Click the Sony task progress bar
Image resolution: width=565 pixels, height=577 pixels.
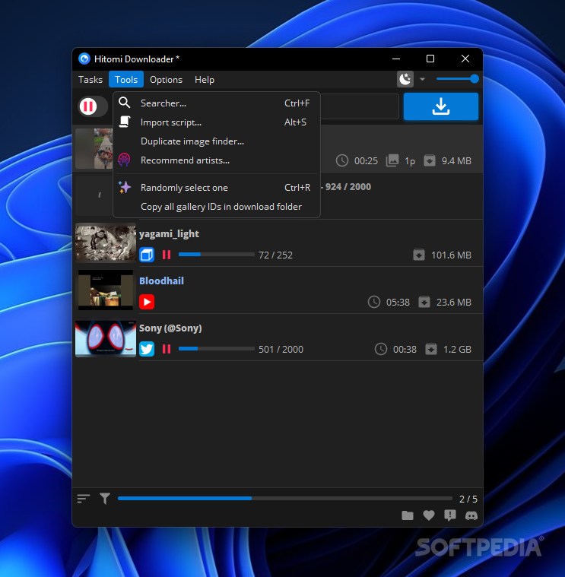click(217, 348)
